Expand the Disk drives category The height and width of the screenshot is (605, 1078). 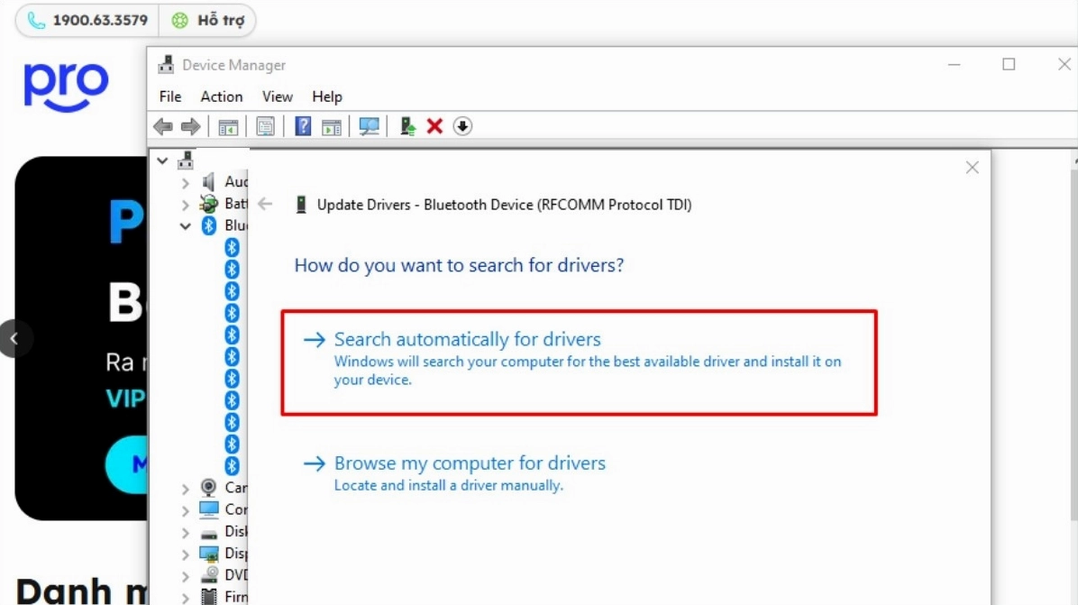pos(185,531)
